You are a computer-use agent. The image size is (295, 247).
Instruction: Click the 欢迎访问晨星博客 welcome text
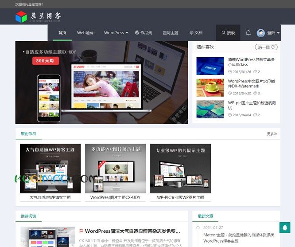29,4
